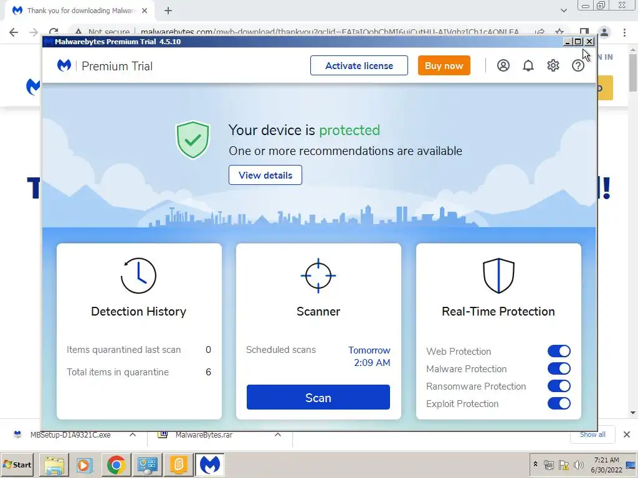Maximize the Malwarebytes window
This screenshot has height=478, width=638.
578,42
